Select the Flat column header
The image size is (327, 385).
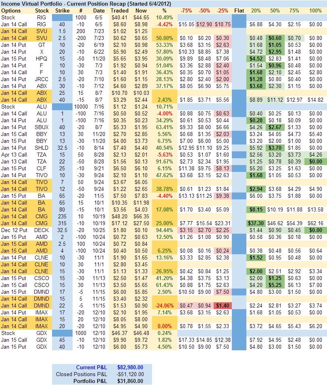point(240,11)
